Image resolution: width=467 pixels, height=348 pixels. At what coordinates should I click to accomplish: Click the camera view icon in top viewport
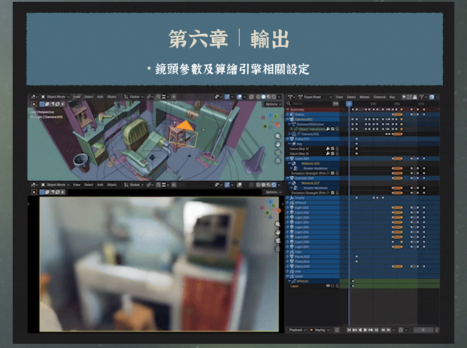[x=278, y=152]
